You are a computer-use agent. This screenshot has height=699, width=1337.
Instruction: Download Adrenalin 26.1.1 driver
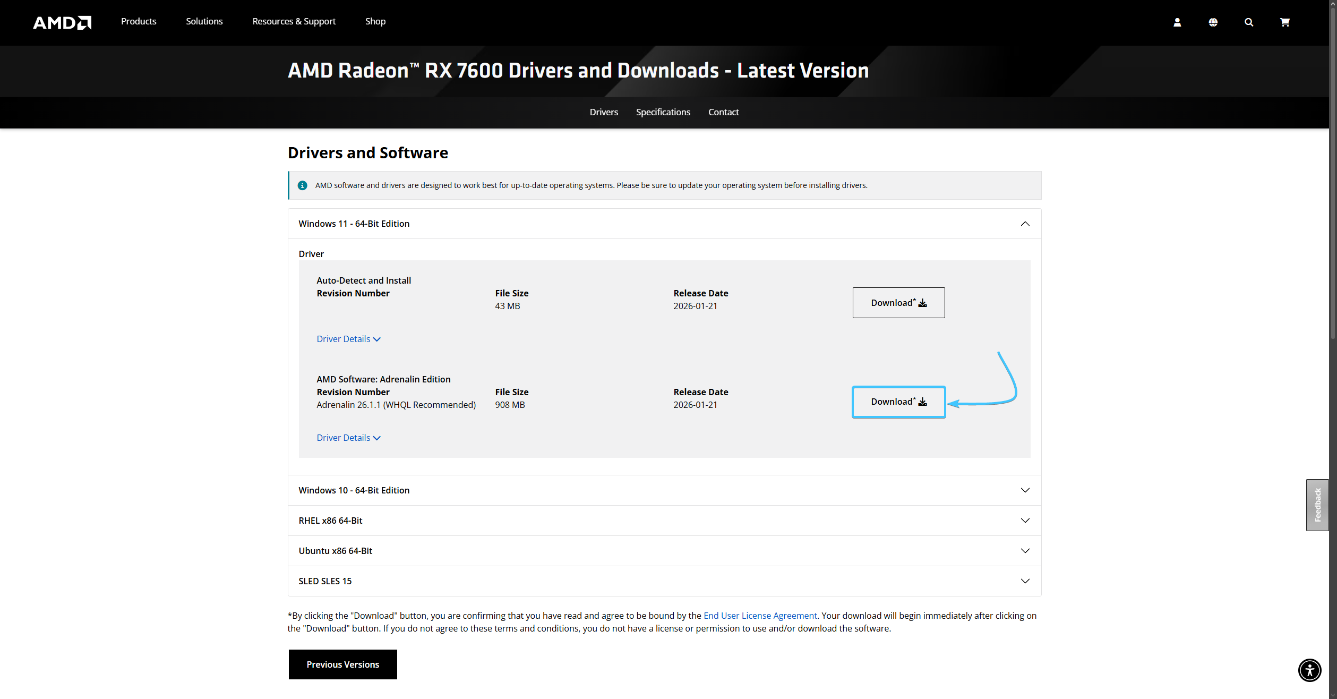[x=898, y=402]
